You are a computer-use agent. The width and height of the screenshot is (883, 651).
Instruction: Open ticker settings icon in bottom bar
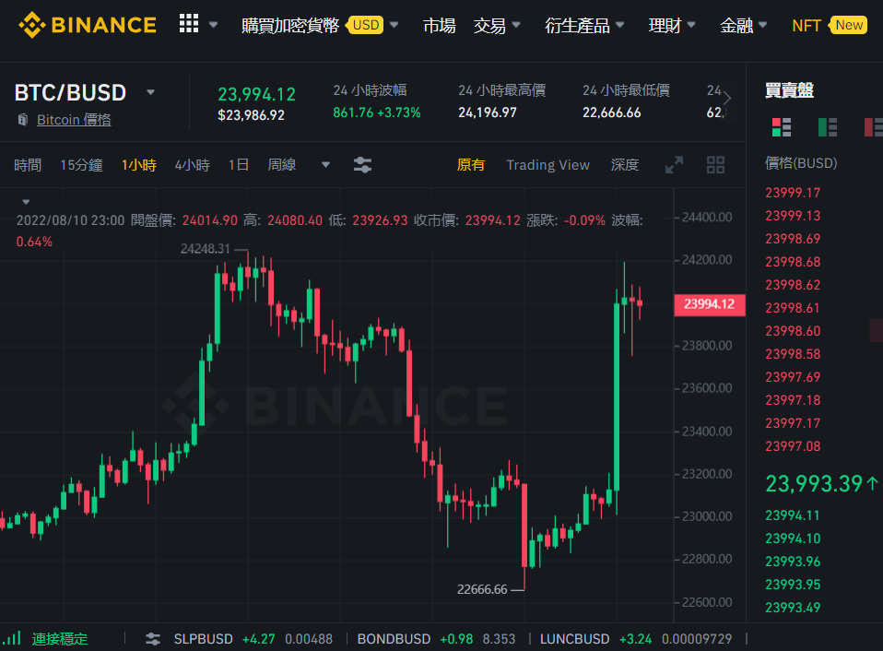[x=153, y=639]
